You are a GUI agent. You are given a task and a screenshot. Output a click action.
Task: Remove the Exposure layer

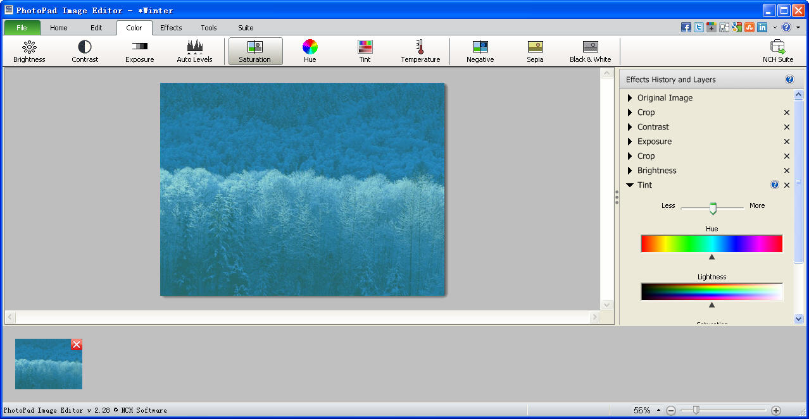tap(787, 142)
